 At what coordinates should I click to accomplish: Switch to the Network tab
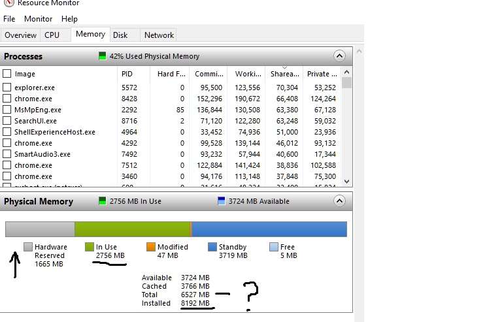point(158,35)
